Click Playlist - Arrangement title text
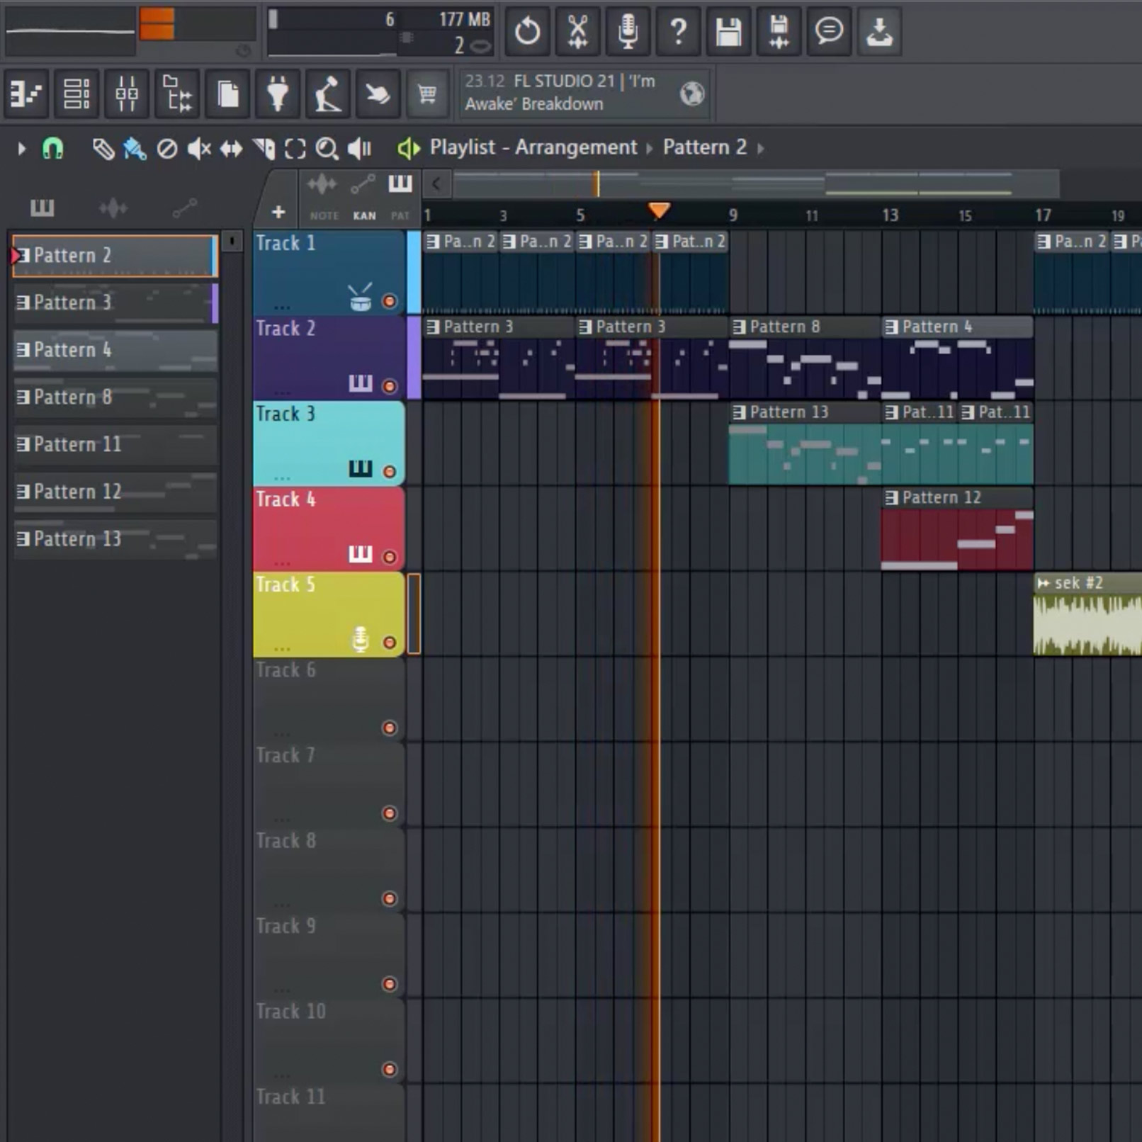 (x=533, y=147)
